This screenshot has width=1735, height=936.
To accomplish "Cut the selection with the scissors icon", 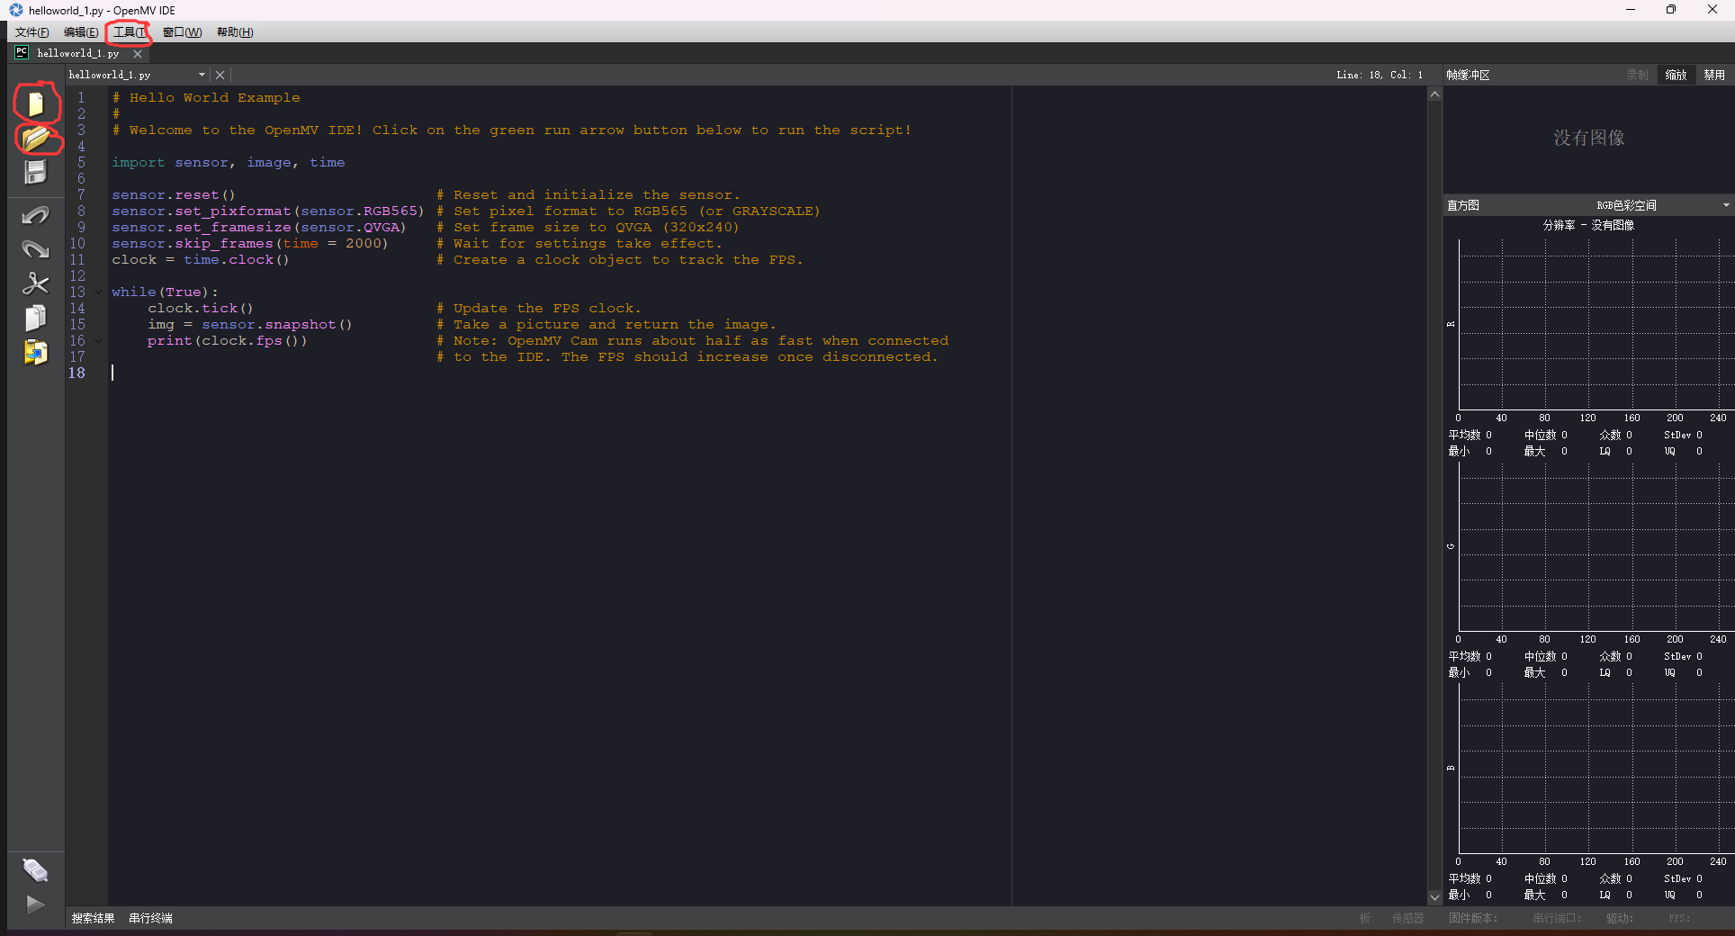I will click(35, 283).
